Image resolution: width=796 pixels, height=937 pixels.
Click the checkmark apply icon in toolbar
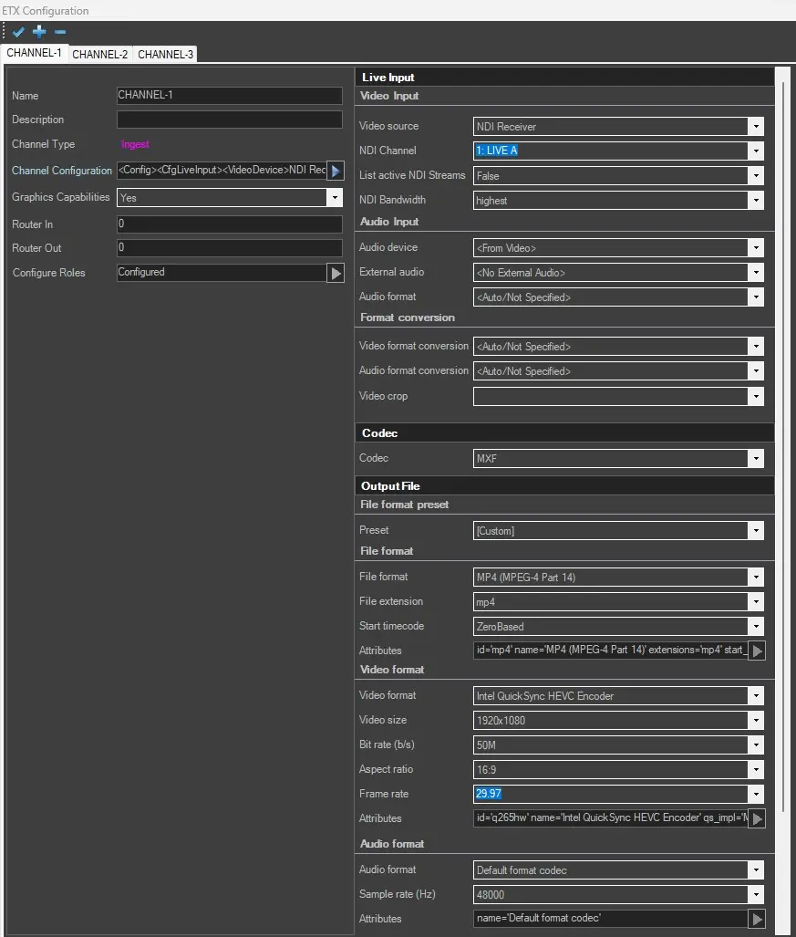[19, 33]
